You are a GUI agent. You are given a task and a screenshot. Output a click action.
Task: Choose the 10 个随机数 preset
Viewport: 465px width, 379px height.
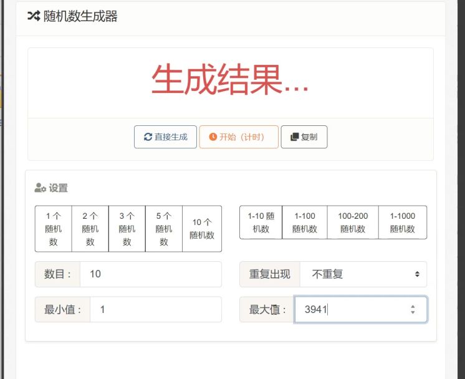tap(201, 229)
